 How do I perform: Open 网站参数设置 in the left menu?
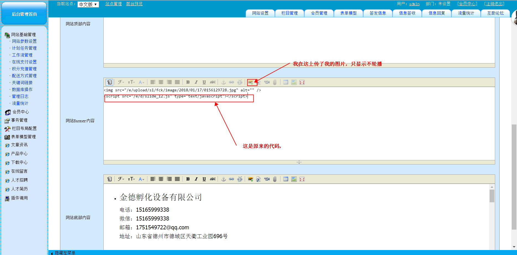24,41
